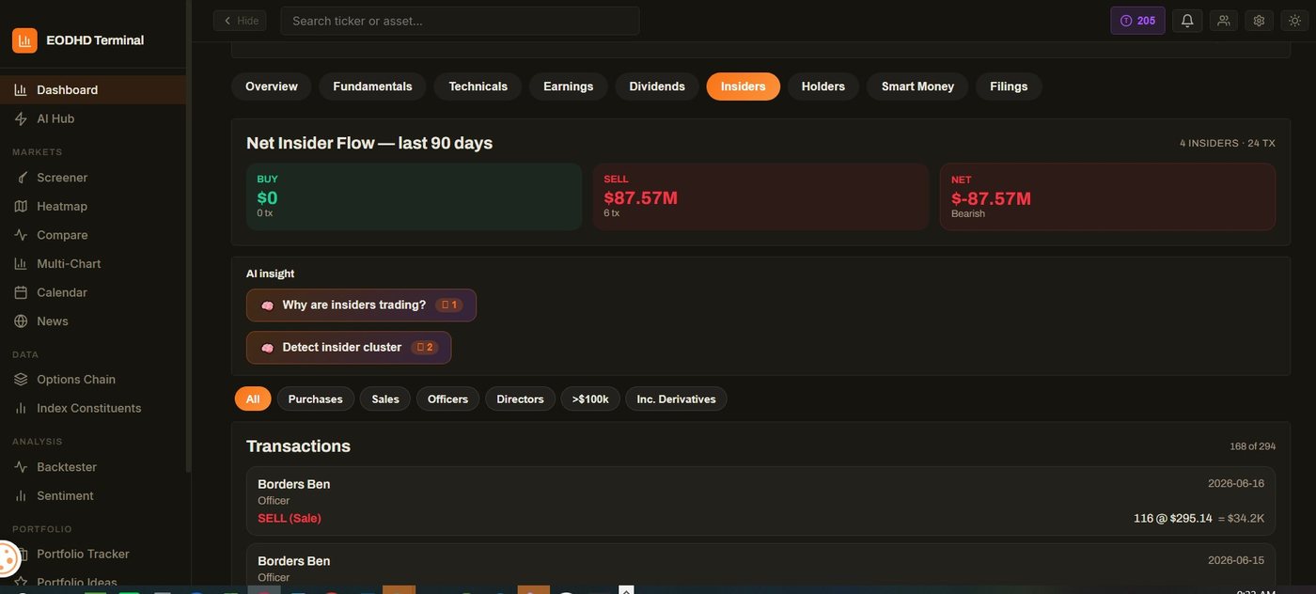Click the SELL (Sale) label text
The image size is (1316, 594).
point(290,519)
